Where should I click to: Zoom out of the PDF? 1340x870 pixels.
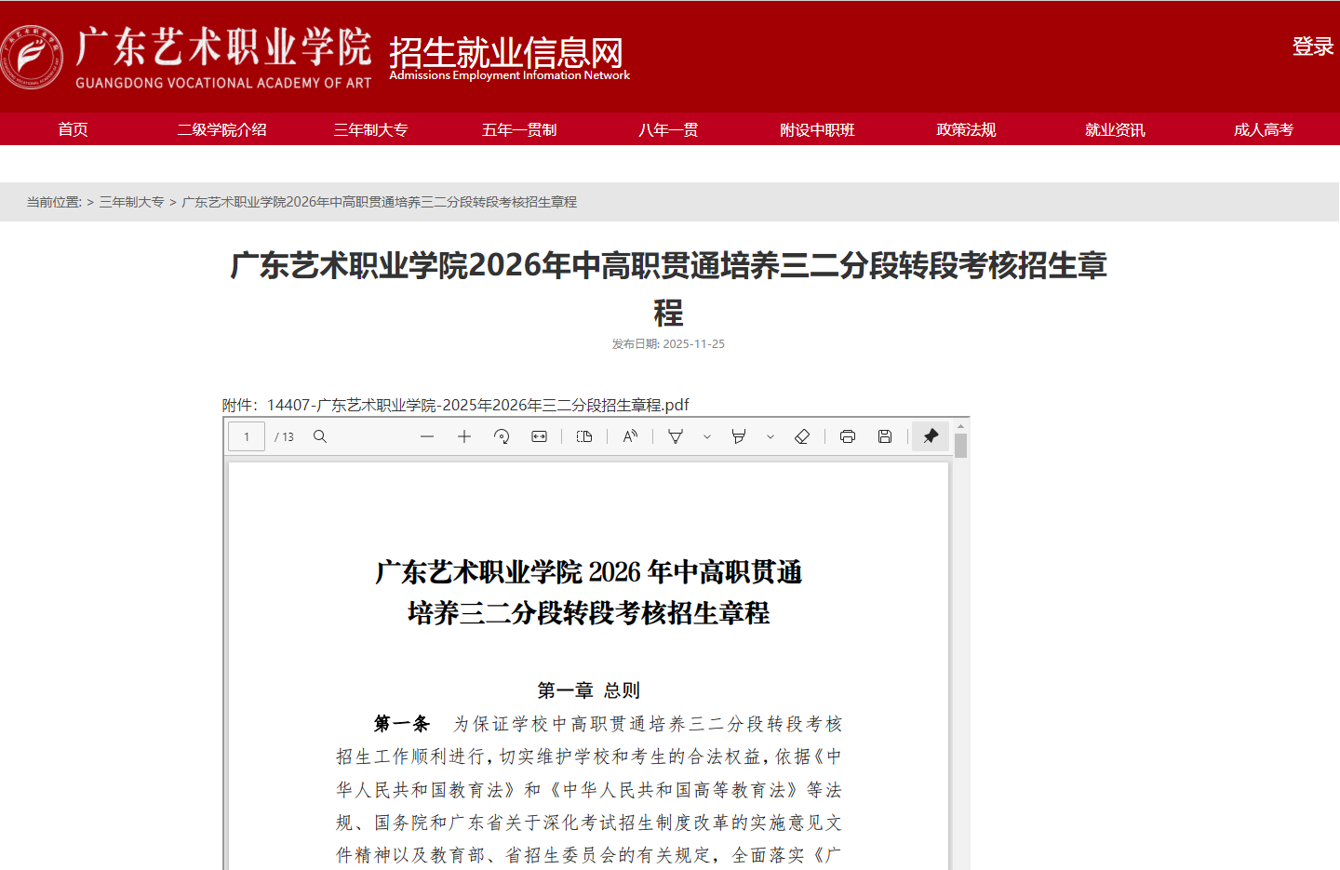pyautogui.click(x=427, y=435)
